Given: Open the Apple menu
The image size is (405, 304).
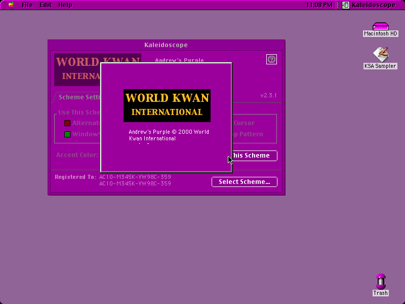Looking at the screenshot, I should pos(11,5).
